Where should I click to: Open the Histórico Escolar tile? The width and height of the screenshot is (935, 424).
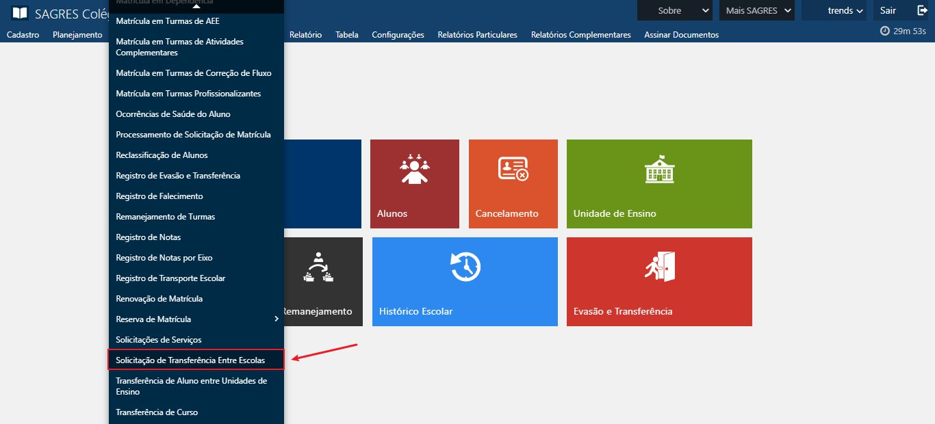[465, 282]
